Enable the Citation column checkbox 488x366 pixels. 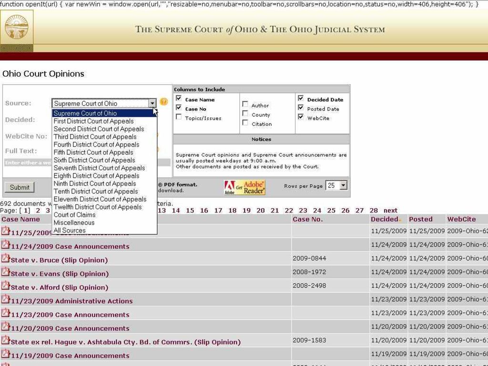point(245,122)
